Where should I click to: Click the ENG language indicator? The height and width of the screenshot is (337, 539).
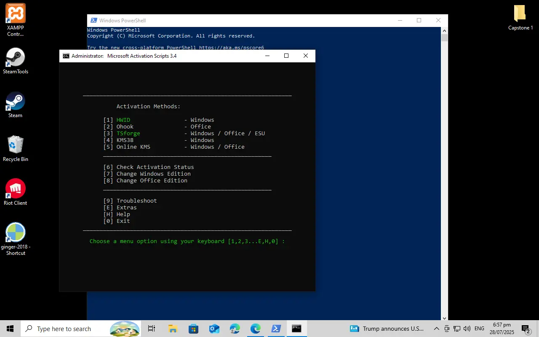pyautogui.click(x=479, y=329)
